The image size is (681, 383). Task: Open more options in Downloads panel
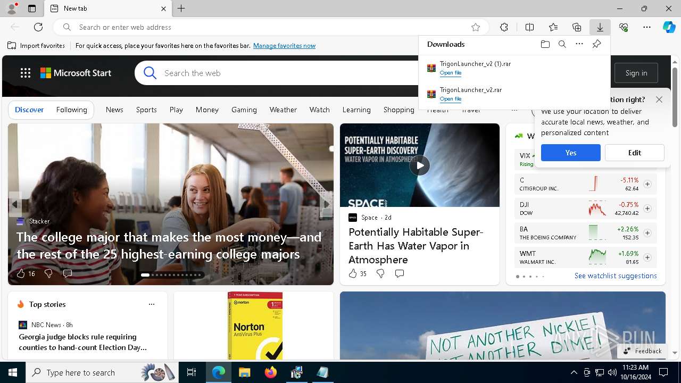[x=579, y=44]
